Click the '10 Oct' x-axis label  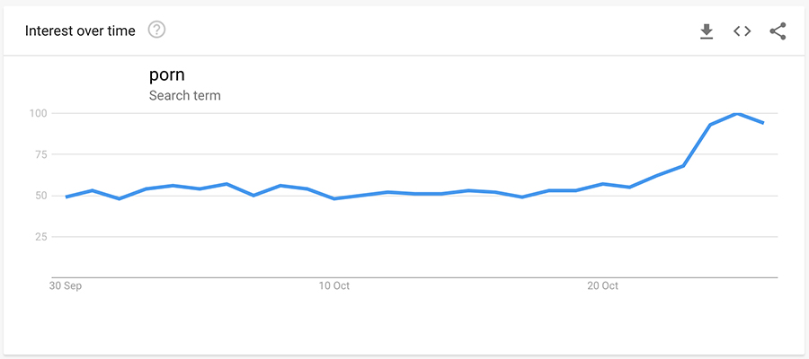(334, 286)
